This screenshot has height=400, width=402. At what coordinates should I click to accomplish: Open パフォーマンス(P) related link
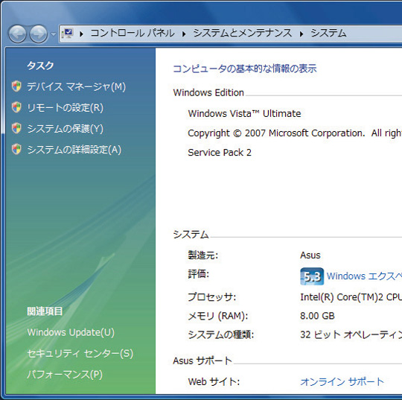pos(65,375)
